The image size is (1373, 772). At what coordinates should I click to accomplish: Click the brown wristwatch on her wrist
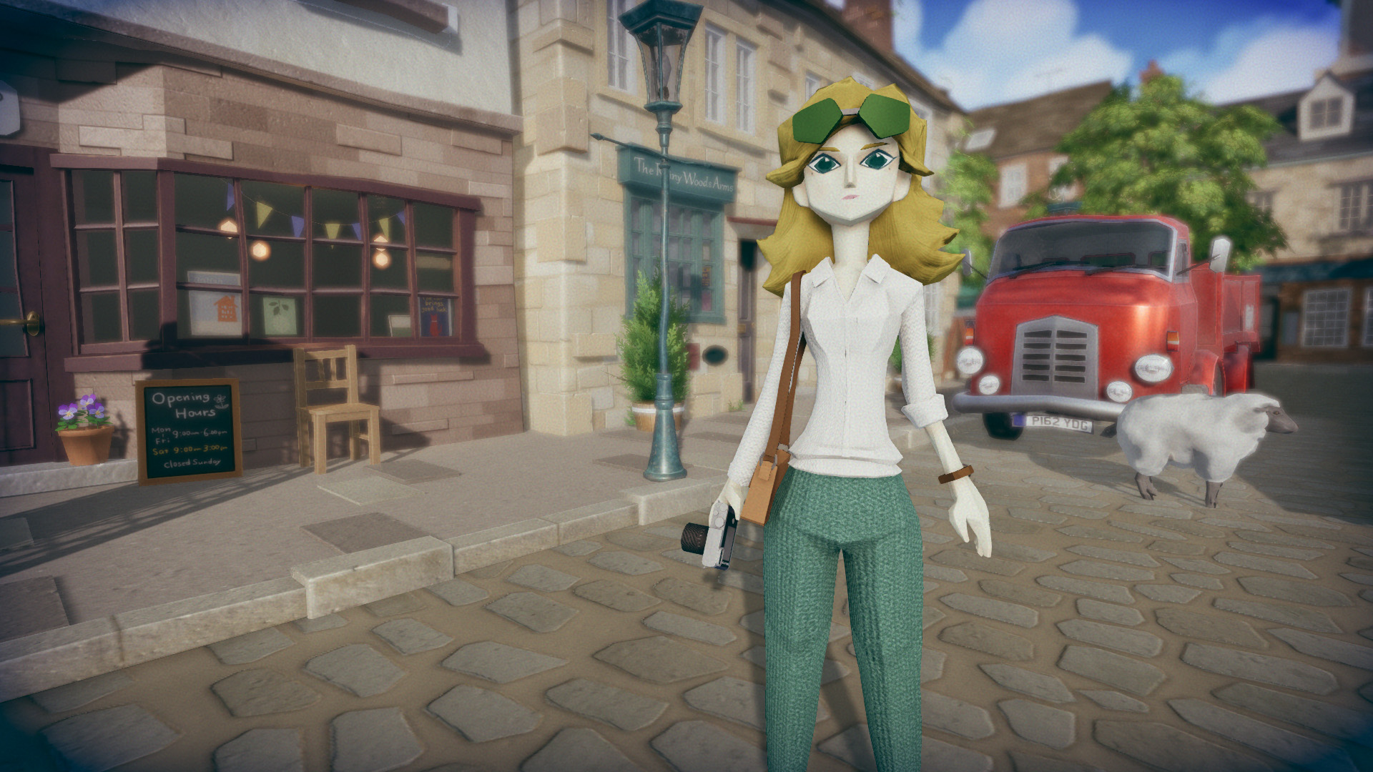tap(956, 474)
